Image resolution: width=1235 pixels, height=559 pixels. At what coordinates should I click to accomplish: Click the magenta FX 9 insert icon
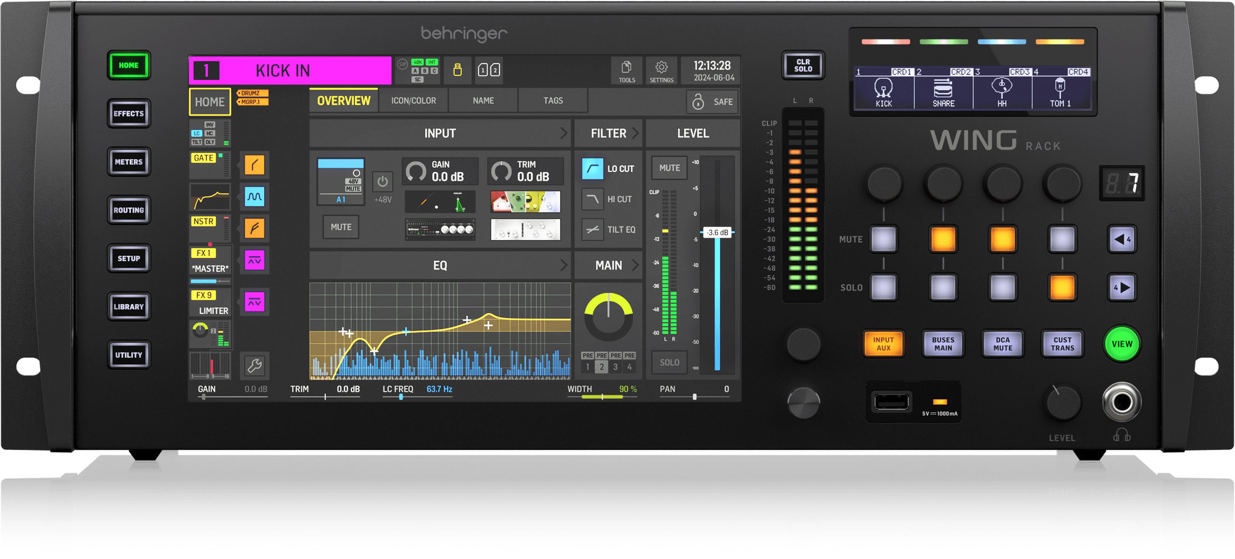pyautogui.click(x=254, y=302)
